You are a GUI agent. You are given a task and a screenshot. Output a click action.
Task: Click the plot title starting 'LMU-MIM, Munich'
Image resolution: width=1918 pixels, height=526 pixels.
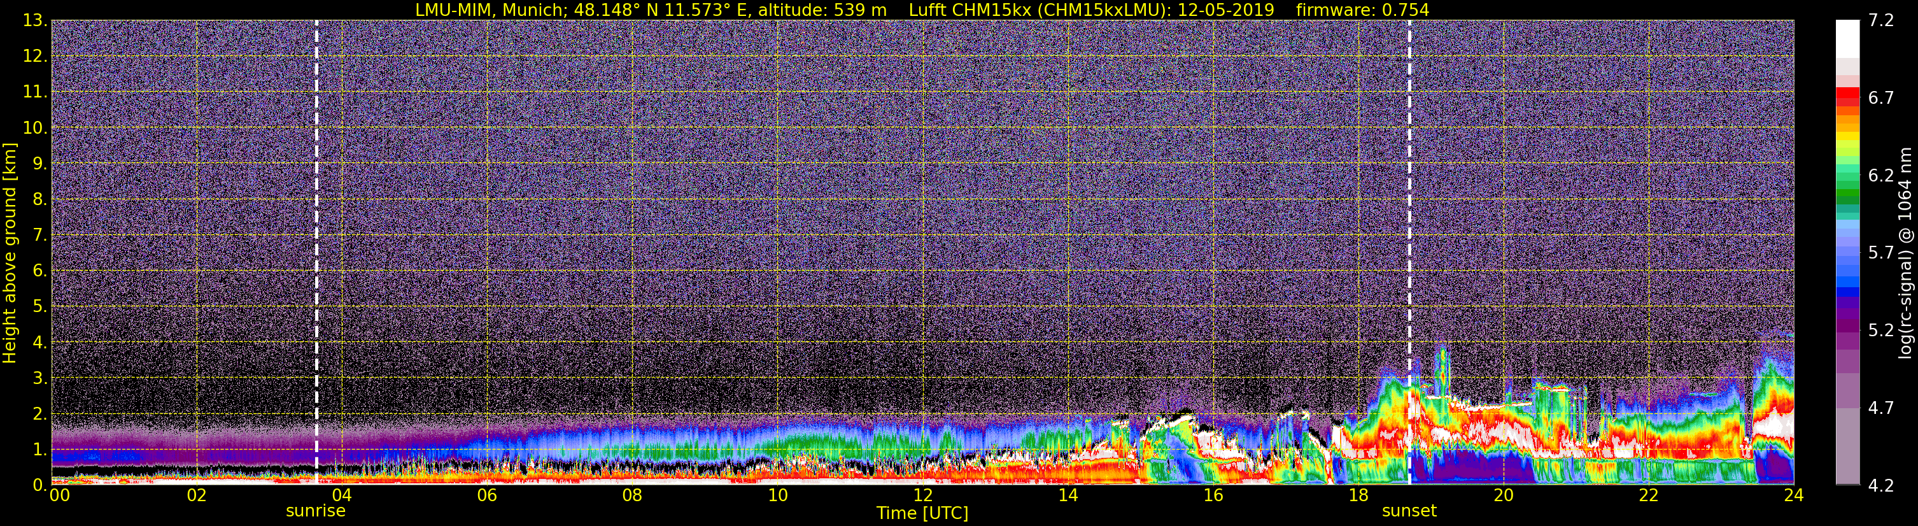click(922, 10)
